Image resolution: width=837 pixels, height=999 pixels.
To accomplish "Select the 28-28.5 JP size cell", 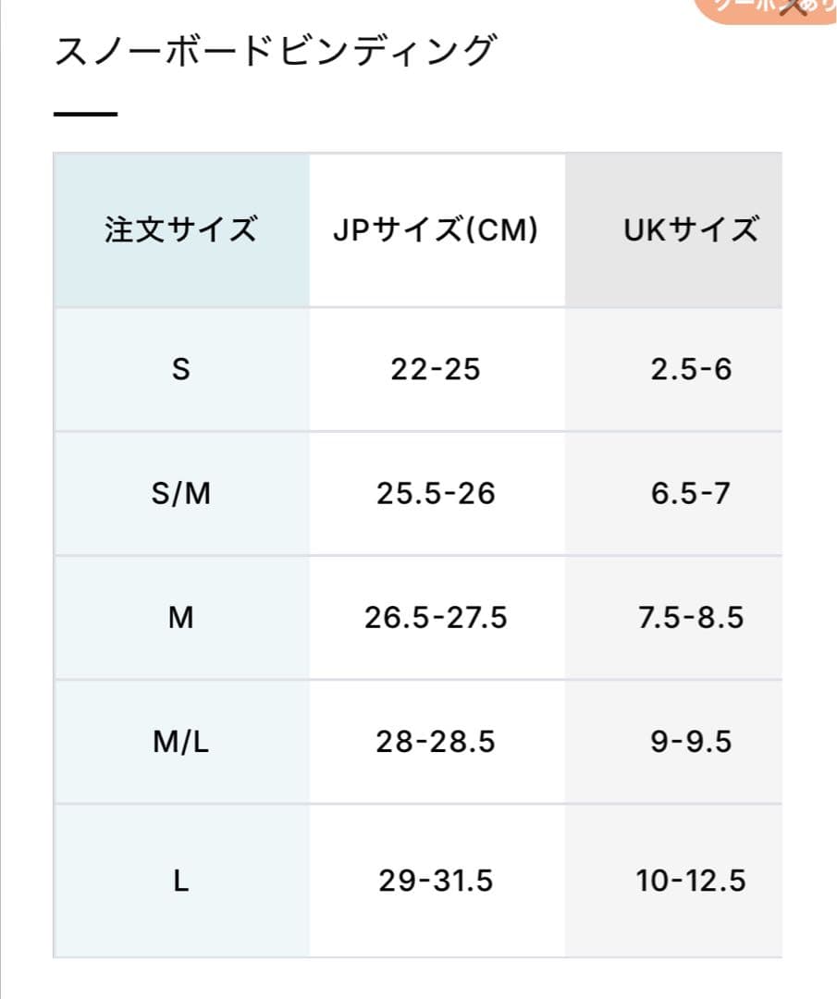I will (x=436, y=742).
